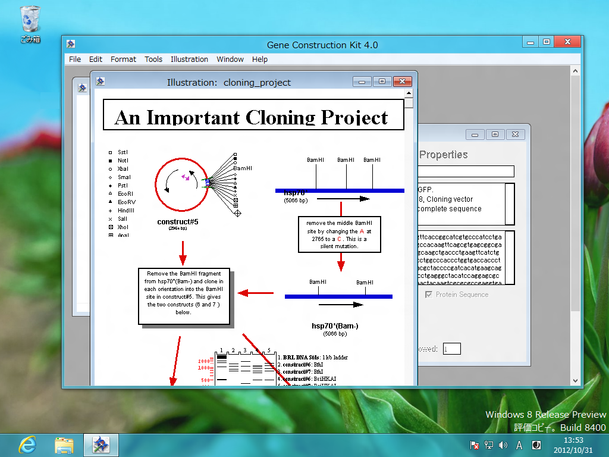Close the Illustration cloning_project window
This screenshot has height=457, width=609.
403,82
